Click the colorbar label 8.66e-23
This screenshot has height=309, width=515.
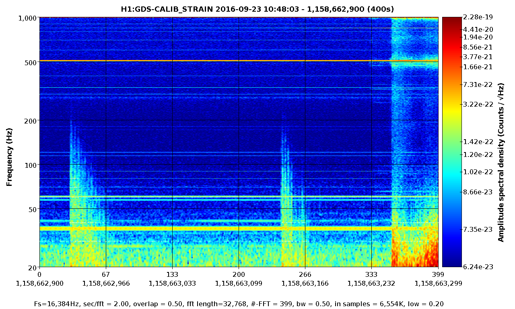[478, 192]
